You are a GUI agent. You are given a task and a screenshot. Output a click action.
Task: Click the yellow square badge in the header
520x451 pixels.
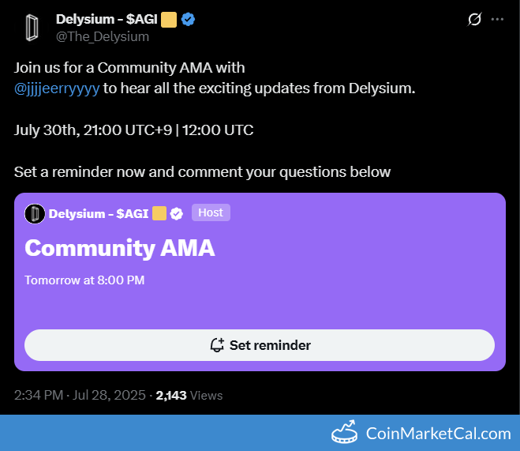pyautogui.click(x=169, y=20)
